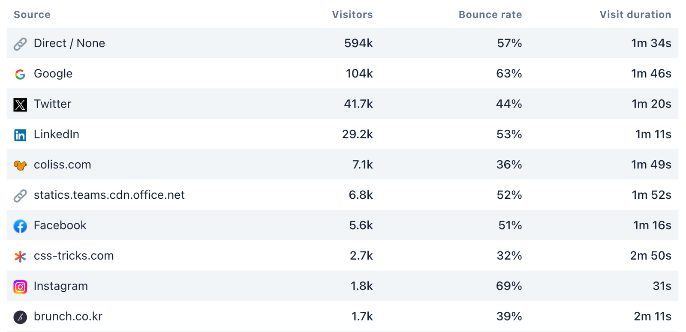Click Instagram's 69% bounce rate cell
This screenshot has width=686, height=332.
point(509,286)
